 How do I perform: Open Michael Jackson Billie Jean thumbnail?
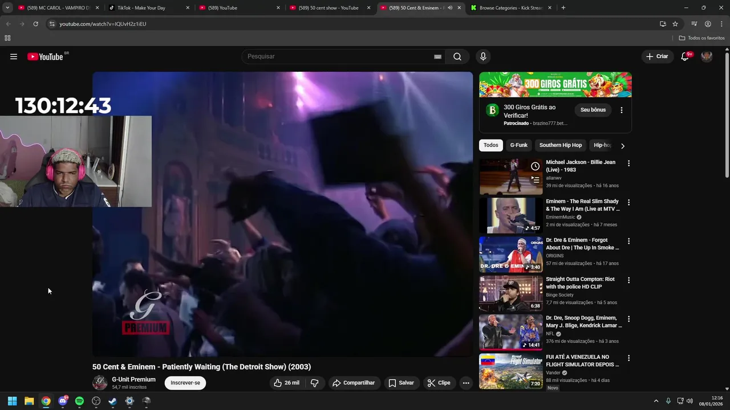click(511, 177)
